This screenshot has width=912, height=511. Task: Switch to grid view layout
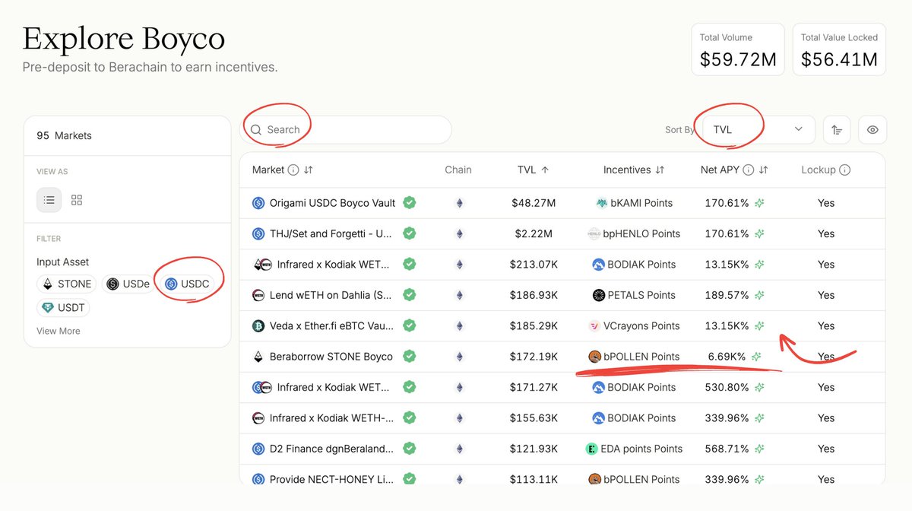click(x=77, y=200)
